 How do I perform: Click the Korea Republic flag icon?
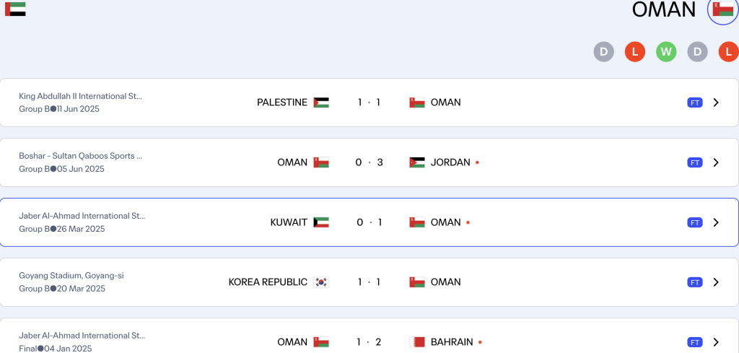[x=321, y=282]
